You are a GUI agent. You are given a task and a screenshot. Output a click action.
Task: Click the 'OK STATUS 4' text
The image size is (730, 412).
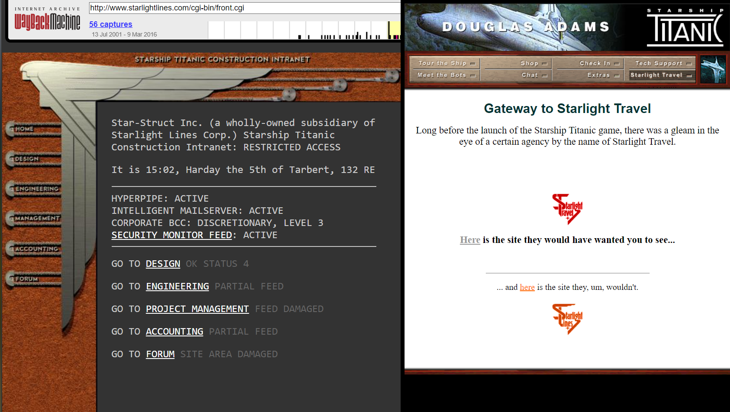pyautogui.click(x=217, y=264)
